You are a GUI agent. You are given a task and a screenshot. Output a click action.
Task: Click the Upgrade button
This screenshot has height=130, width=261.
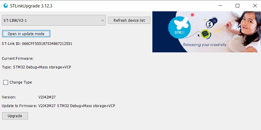(15, 116)
